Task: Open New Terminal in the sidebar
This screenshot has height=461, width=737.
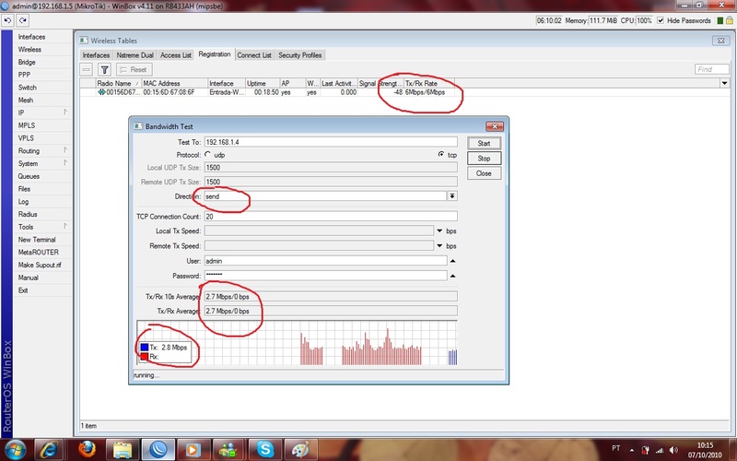Action: (x=37, y=240)
